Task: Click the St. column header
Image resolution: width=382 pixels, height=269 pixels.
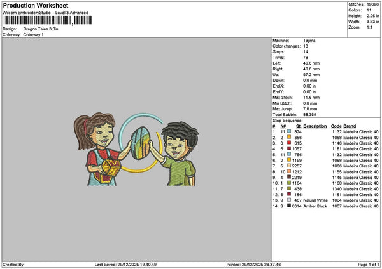Action: click(x=299, y=126)
